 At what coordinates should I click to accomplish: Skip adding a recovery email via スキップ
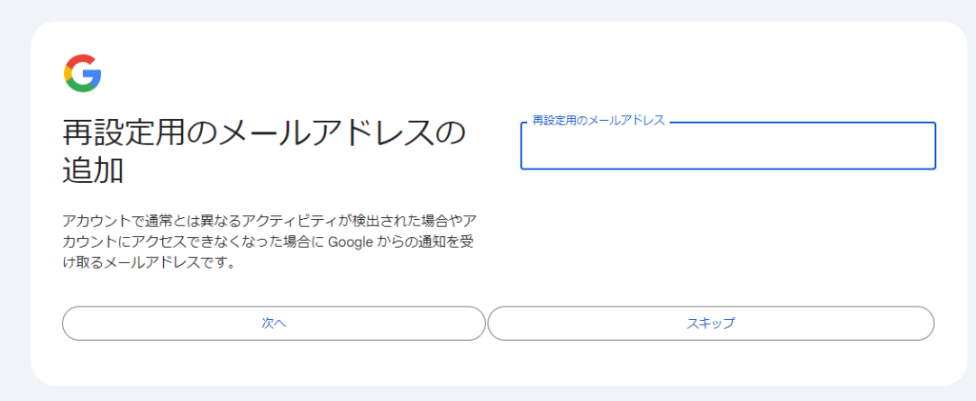[x=710, y=323]
